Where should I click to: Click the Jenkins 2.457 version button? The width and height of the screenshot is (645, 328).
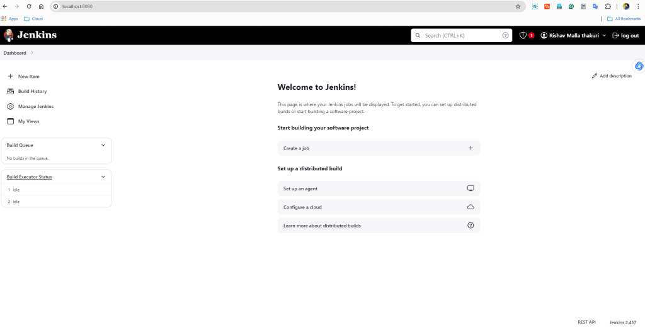pos(623,322)
